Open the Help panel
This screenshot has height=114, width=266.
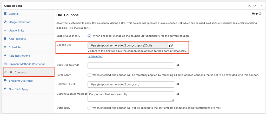(256, 13)
